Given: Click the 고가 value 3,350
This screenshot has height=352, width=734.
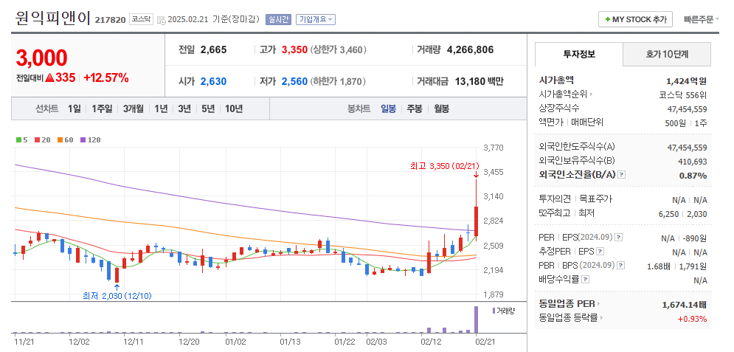Looking at the screenshot, I should [x=294, y=49].
